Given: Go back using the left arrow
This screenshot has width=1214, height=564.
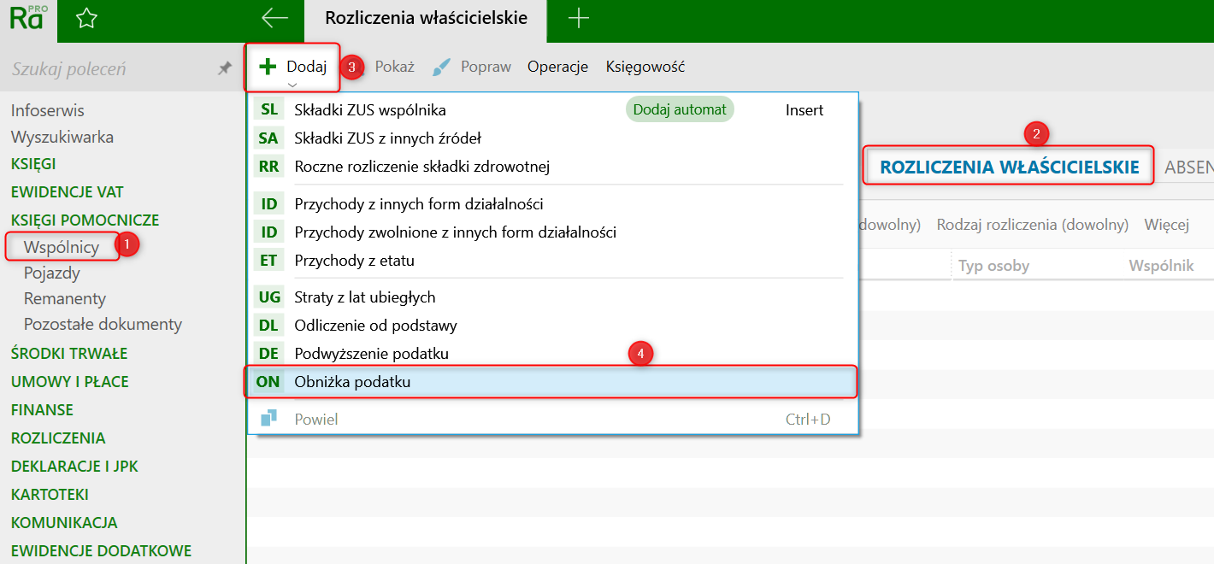Looking at the screenshot, I should pyautogui.click(x=274, y=18).
